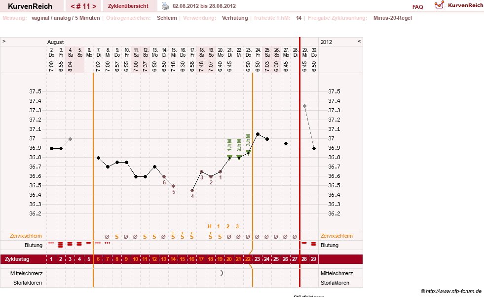This screenshot has width=484, height=297.
Task: Click the highest black temperature point on day 23
Action: point(258,134)
